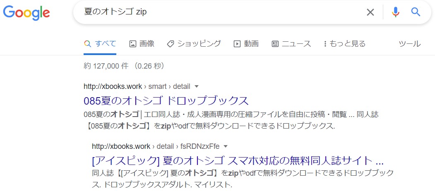Expand the もっと見る menu

[344, 44]
